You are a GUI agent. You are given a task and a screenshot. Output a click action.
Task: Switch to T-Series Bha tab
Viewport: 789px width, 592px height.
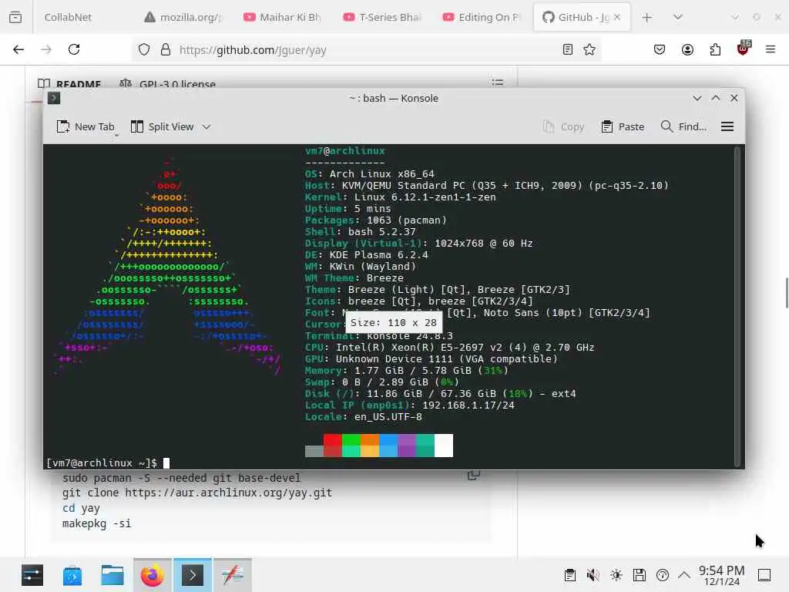tap(382, 17)
